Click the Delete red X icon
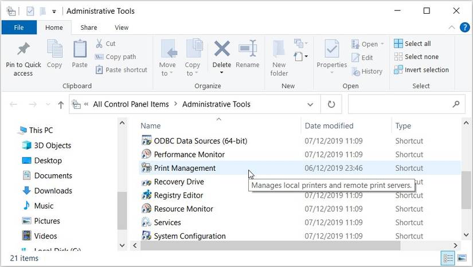Viewport: 473px width, 267px height. 222,49
